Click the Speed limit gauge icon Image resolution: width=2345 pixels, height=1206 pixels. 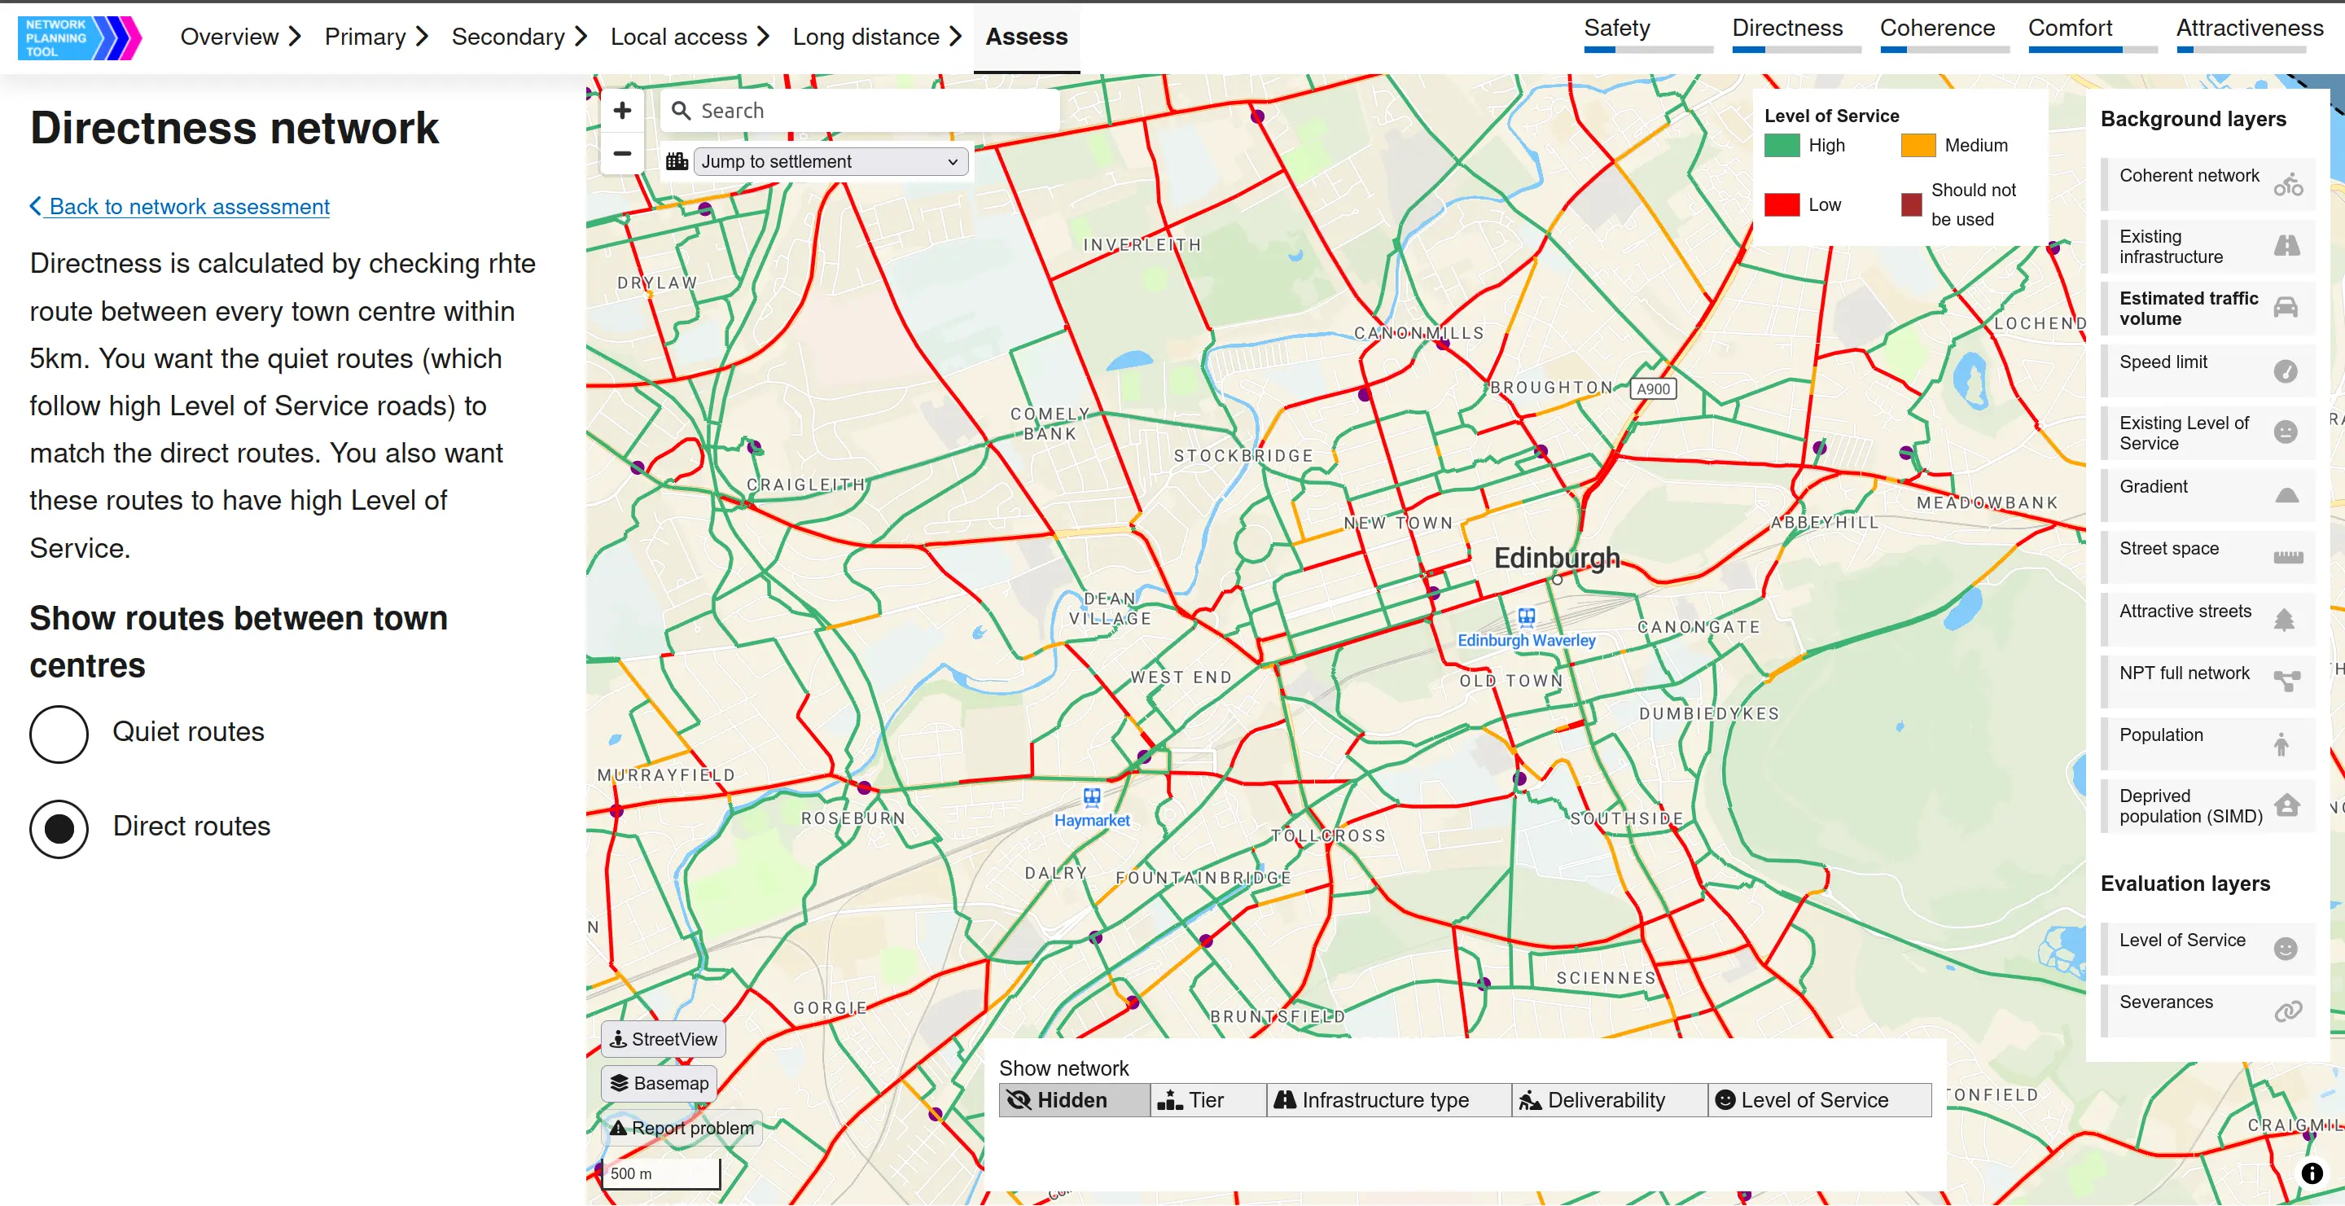click(x=2285, y=371)
